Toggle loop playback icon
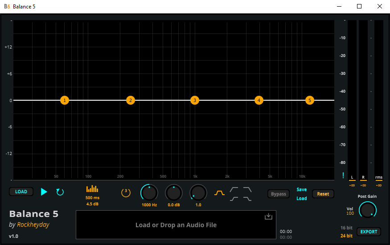The height and width of the screenshot is (245, 390). click(60, 192)
